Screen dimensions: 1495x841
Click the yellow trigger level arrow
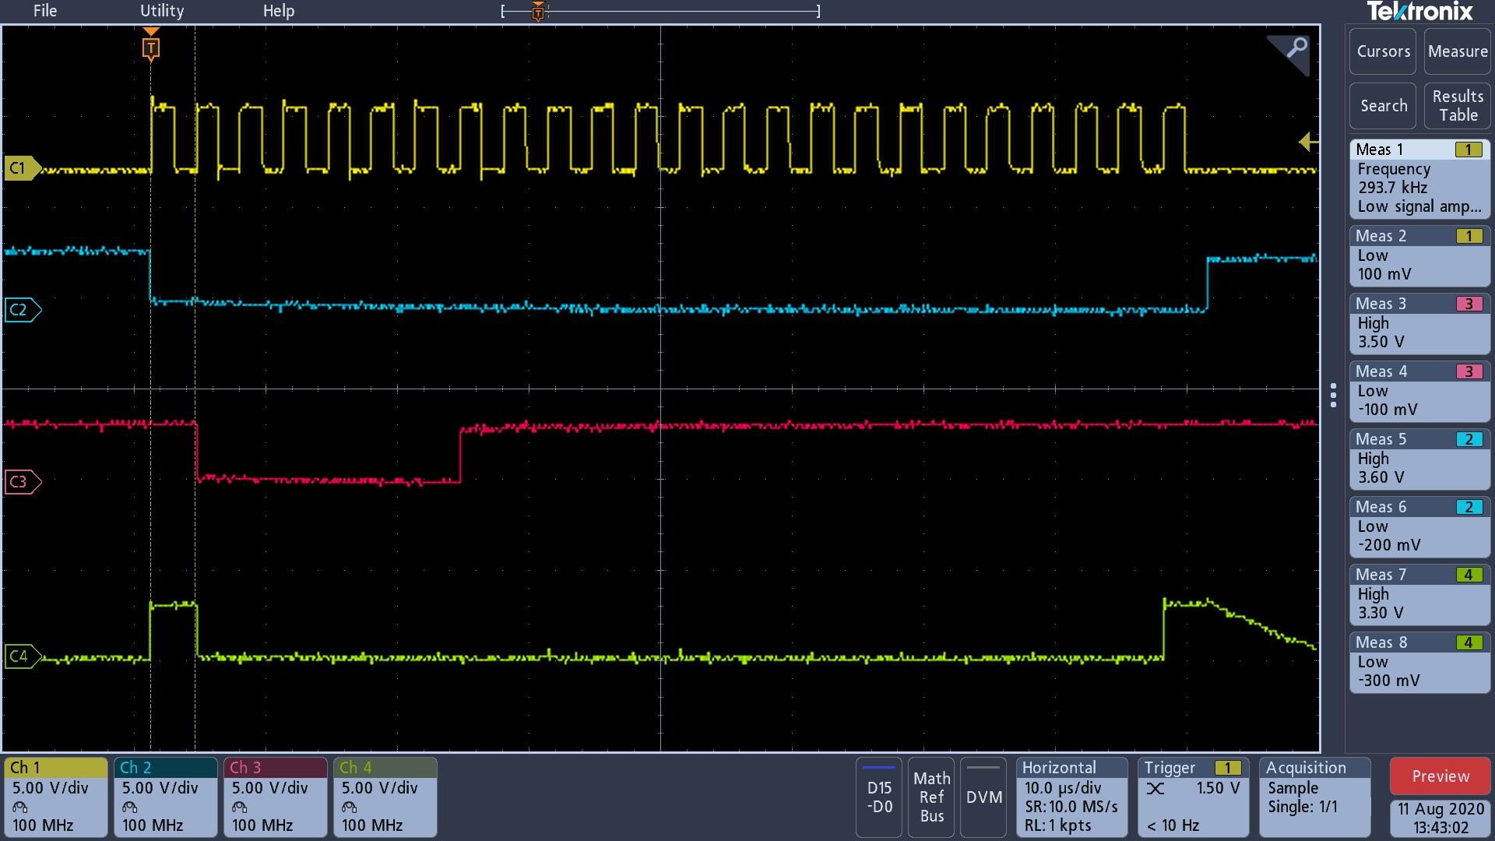point(1308,142)
